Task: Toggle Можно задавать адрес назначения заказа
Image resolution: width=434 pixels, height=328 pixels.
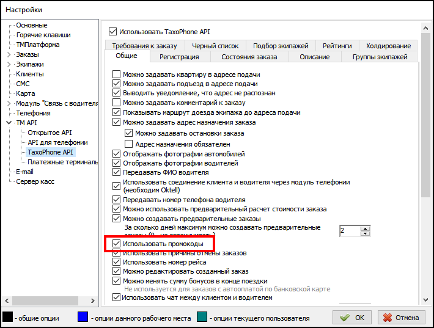Action: click(116, 122)
